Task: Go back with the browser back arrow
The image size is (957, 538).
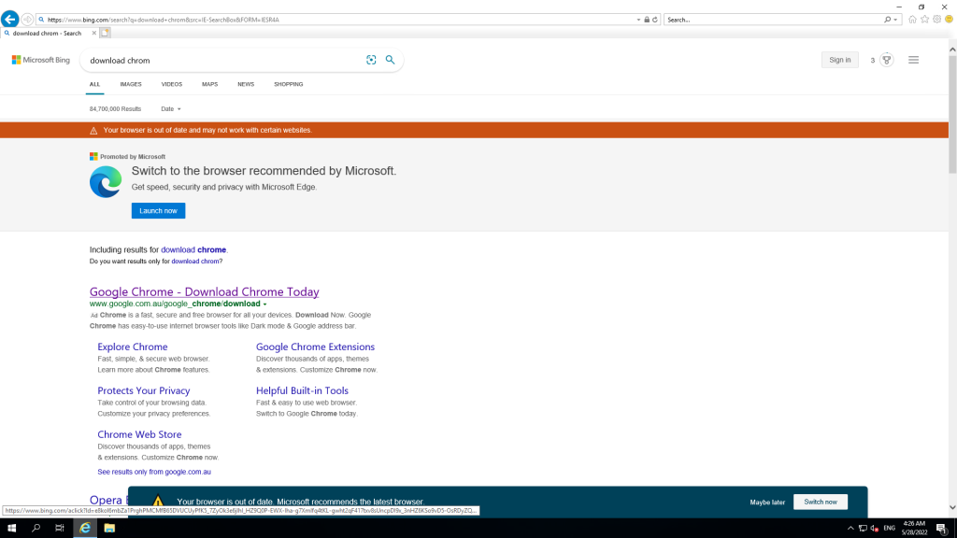Action: pyautogui.click(x=10, y=20)
